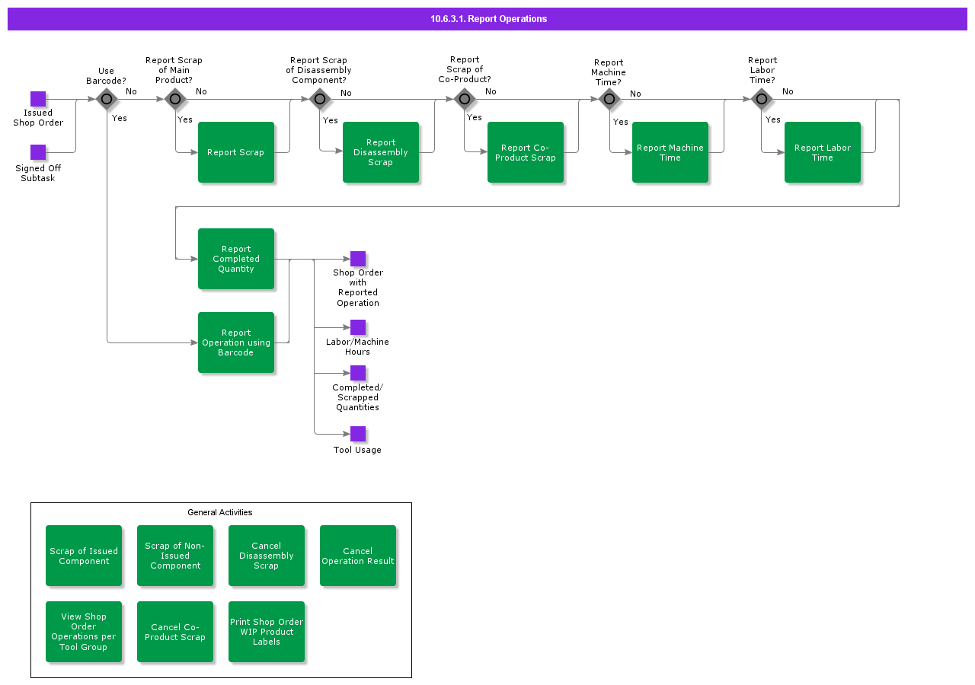This screenshot has height=685, width=975.
Task: Select Report Operation using Barcode activity
Action: [x=236, y=342]
